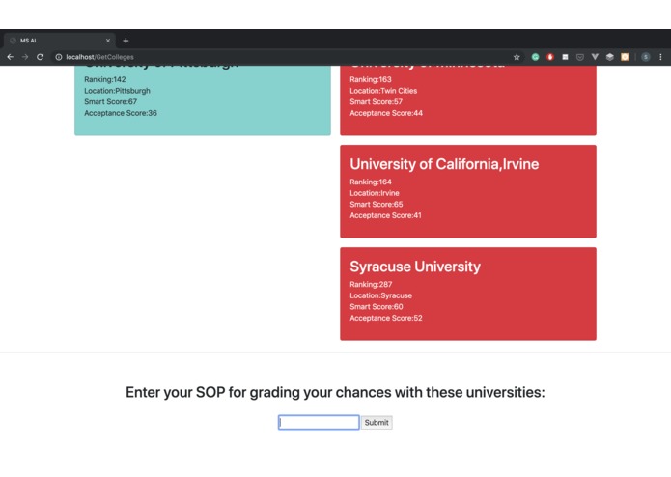Image resolution: width=671 pixels, height=477 pixels.
Task: Select Ranking:163 text
Action: (x=371, y=79)
